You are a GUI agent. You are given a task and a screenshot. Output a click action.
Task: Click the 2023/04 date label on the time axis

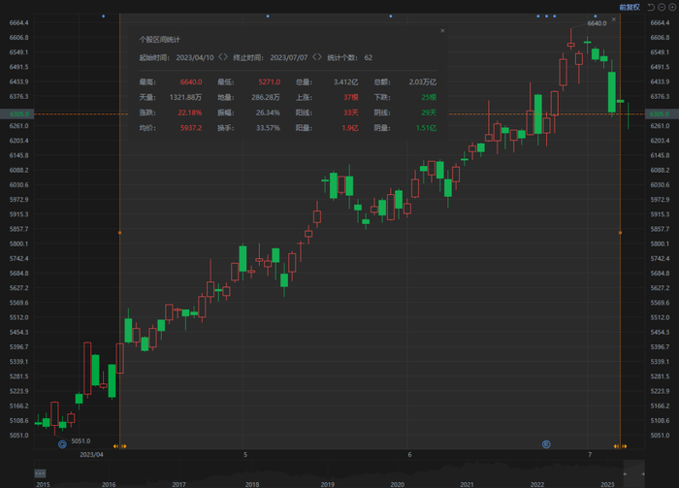click(92, 455)
